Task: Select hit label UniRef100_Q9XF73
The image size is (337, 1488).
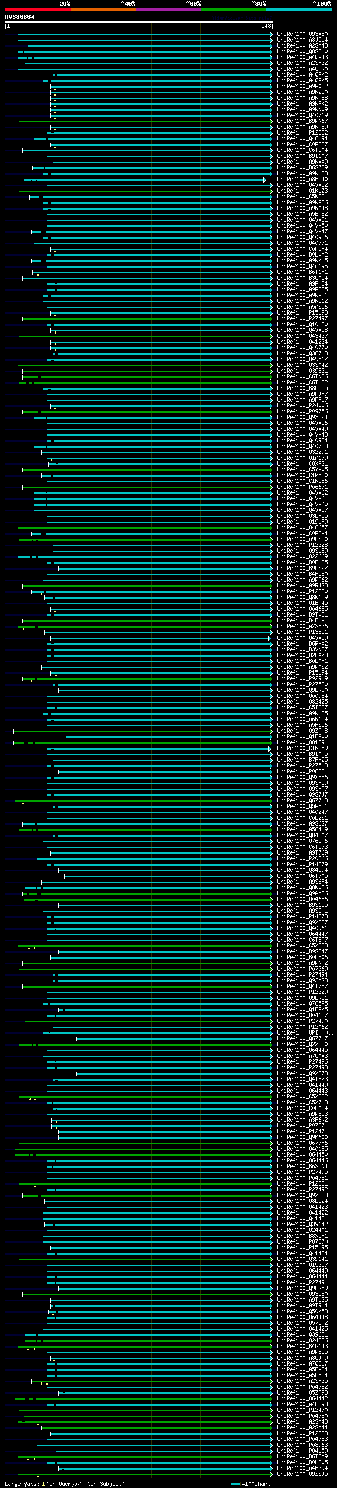Action: pos(302,1073)
